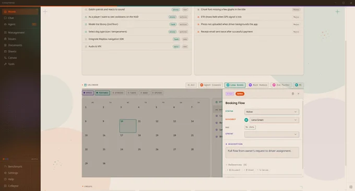Viewport: 355px width, 191px height.
Task: Toggle the Tasks type filter
Action: [x=132, y=93]
